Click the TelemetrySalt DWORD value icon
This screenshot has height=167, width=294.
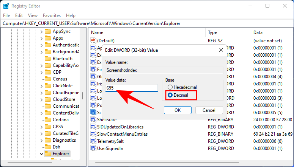click(94, 141)
